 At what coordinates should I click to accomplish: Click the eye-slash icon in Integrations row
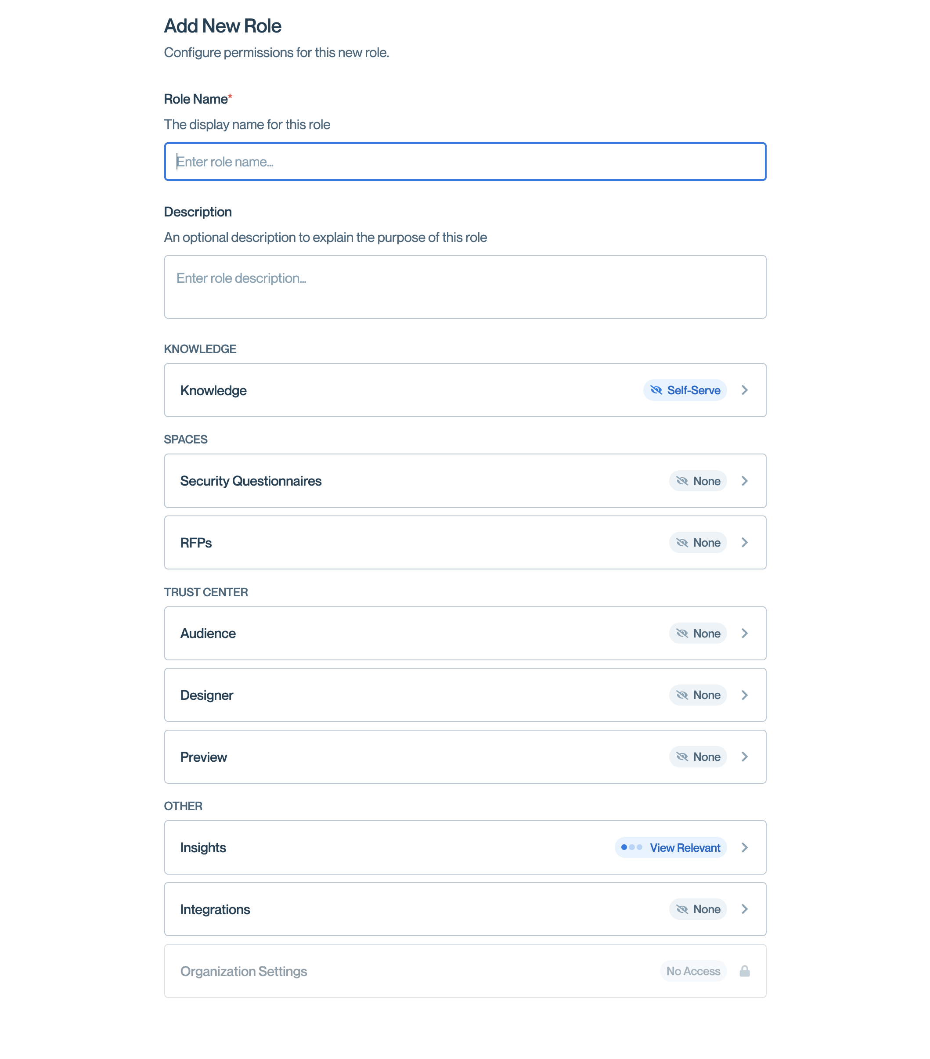click(x=682, y=909)
